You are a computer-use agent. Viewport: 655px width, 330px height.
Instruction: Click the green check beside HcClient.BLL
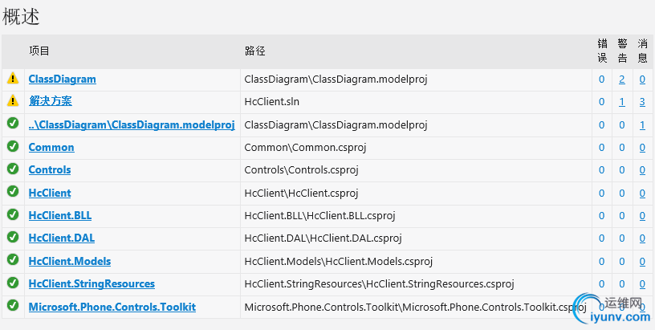pyautogui.click(x=12, y=214)
